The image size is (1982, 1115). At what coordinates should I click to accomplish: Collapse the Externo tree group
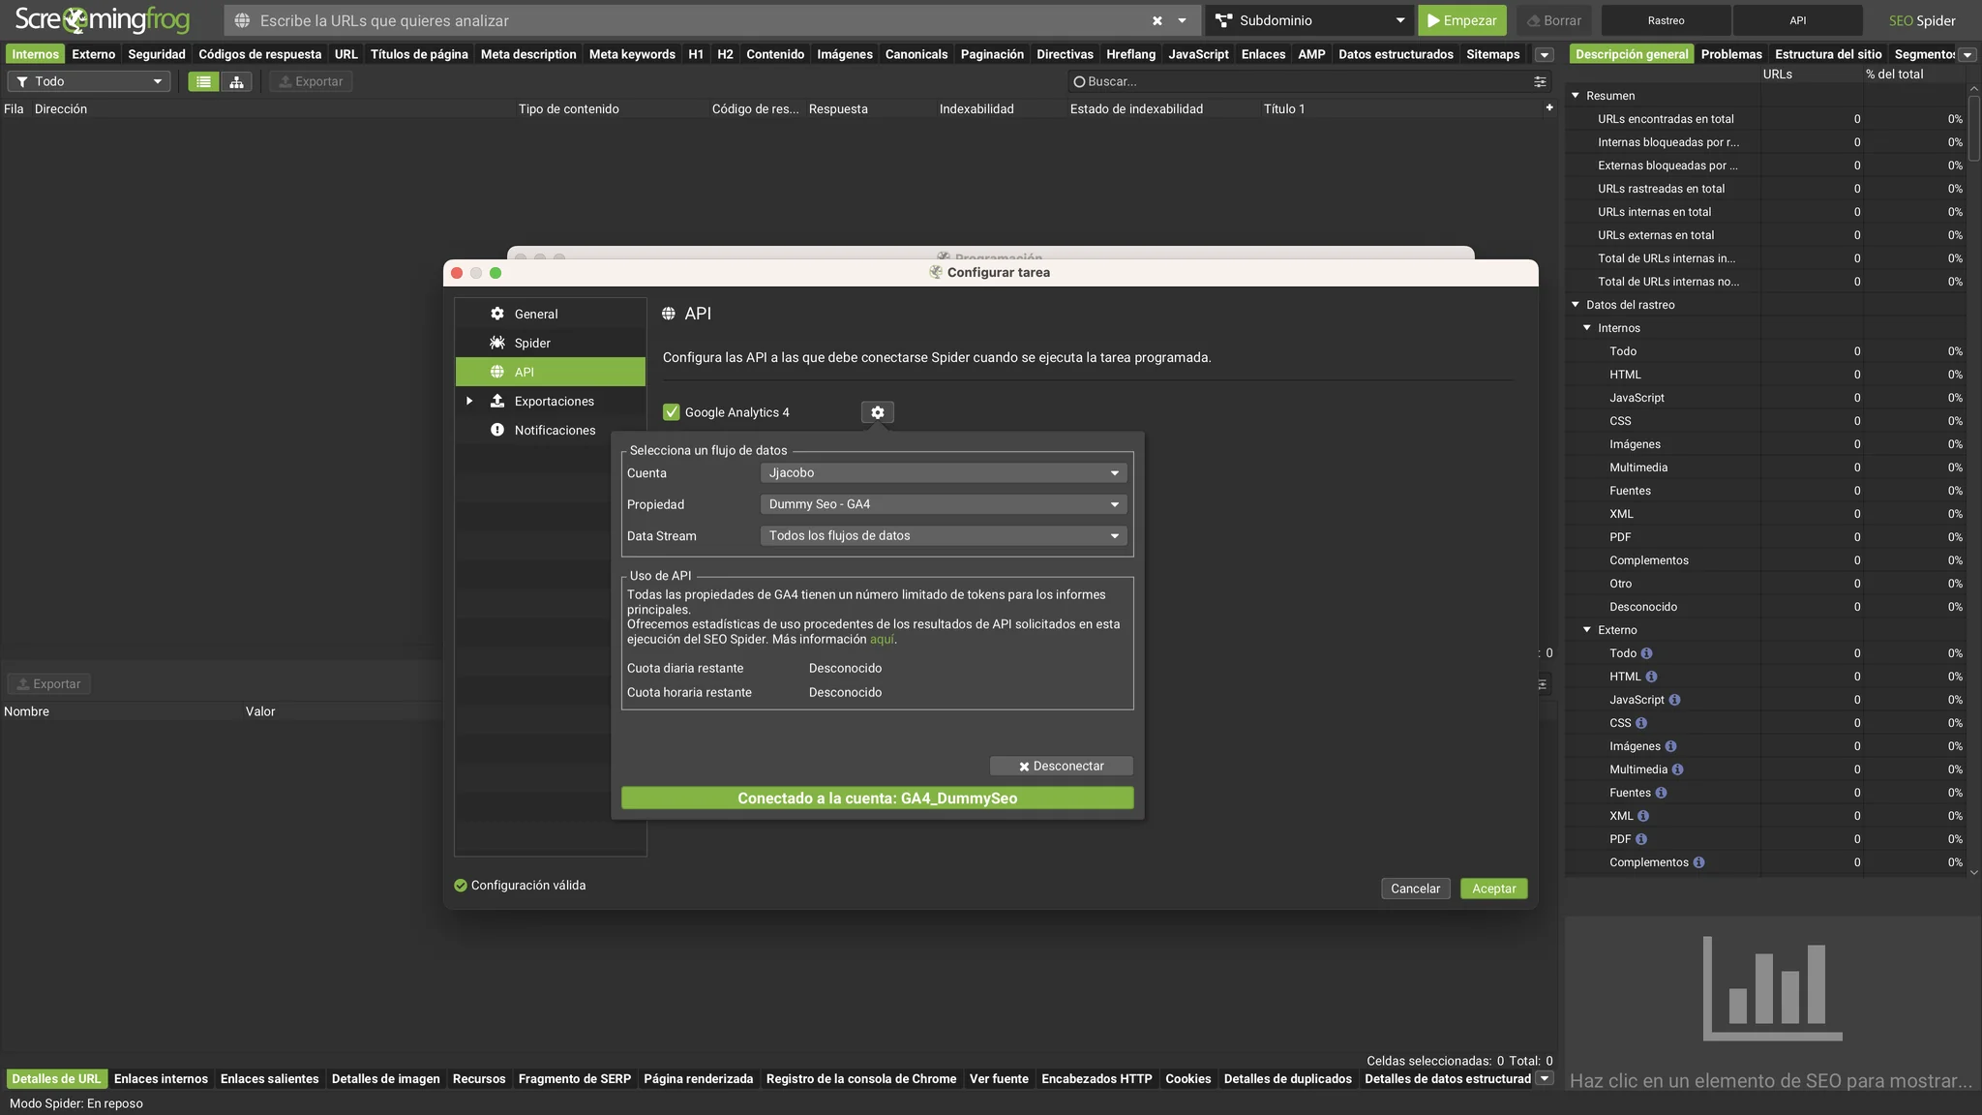coord(1587,629)
